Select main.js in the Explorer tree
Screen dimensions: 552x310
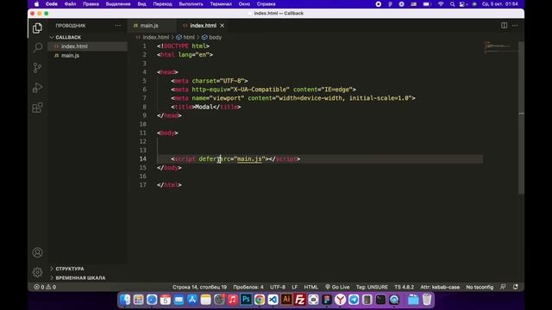87,55
